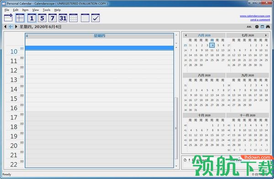The height and width of the screenshot is (179, 274).
Task: Click the Ready status bar text
Action: [x=7, y=174]
